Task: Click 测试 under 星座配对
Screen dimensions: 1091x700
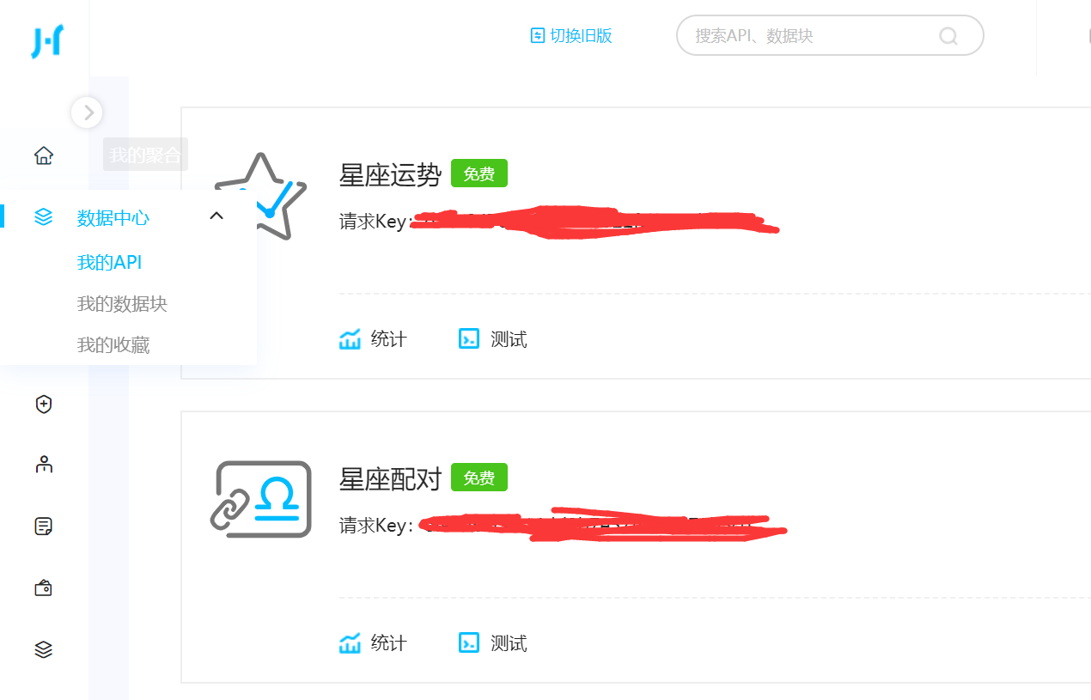Action: (x=493, y=642)
